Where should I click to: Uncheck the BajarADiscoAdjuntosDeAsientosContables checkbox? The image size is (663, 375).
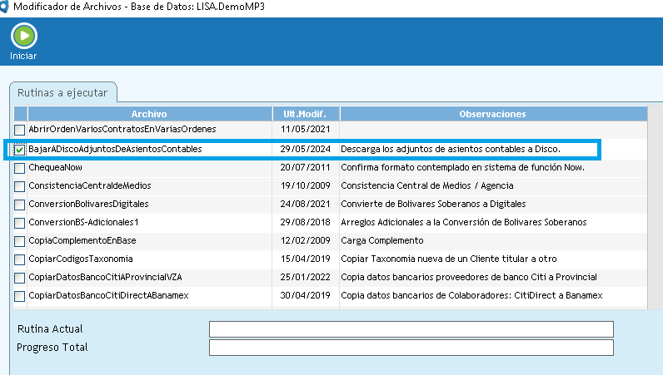click(x=20, y=150)
